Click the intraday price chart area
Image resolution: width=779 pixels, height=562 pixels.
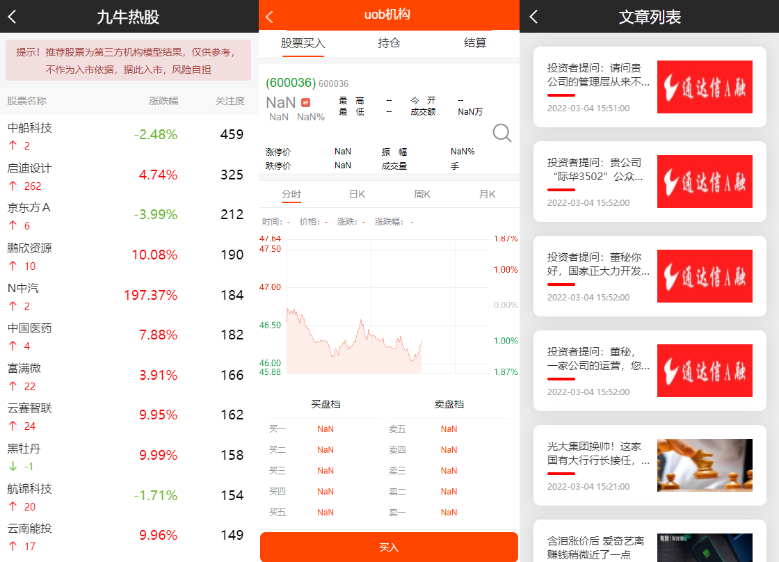pos(387,305)
